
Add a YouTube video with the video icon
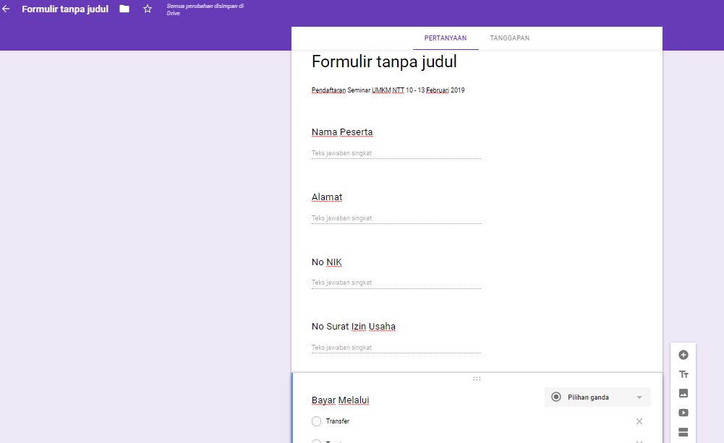click(683, 412)
